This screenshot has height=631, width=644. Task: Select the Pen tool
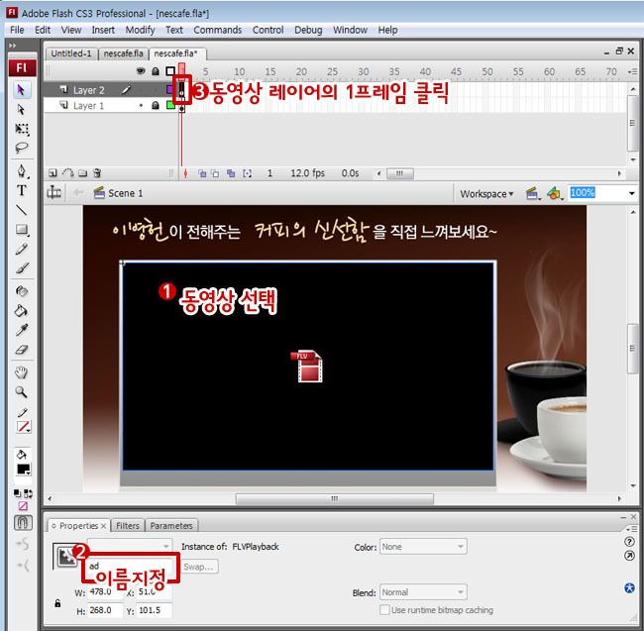[22, 170]
